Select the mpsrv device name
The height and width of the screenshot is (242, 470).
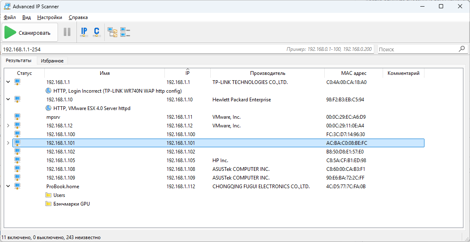(x=53, y=117)
